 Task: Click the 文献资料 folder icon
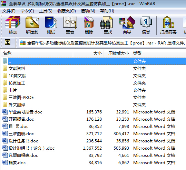(x=5, y=68)
